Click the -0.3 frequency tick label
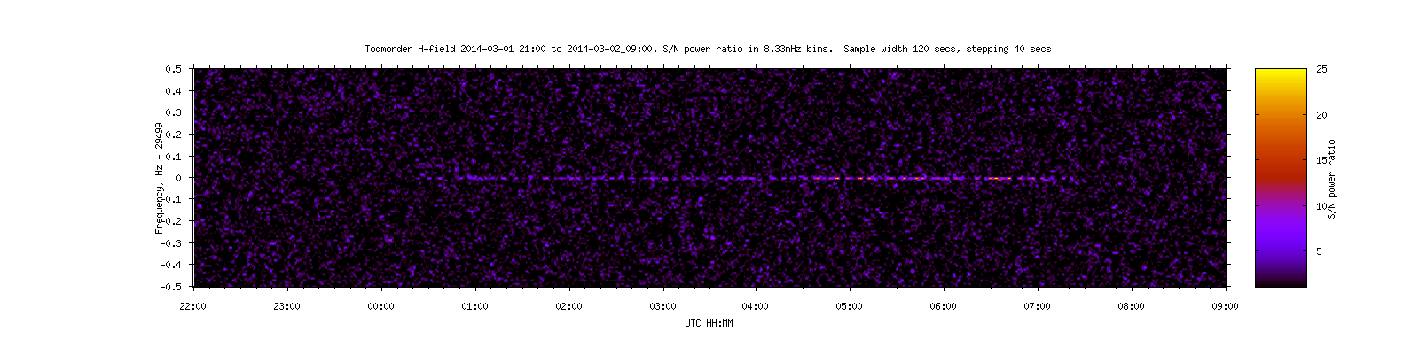This screenshot has width=1419, height=354. pyautogui.click(x=171, y=243)
